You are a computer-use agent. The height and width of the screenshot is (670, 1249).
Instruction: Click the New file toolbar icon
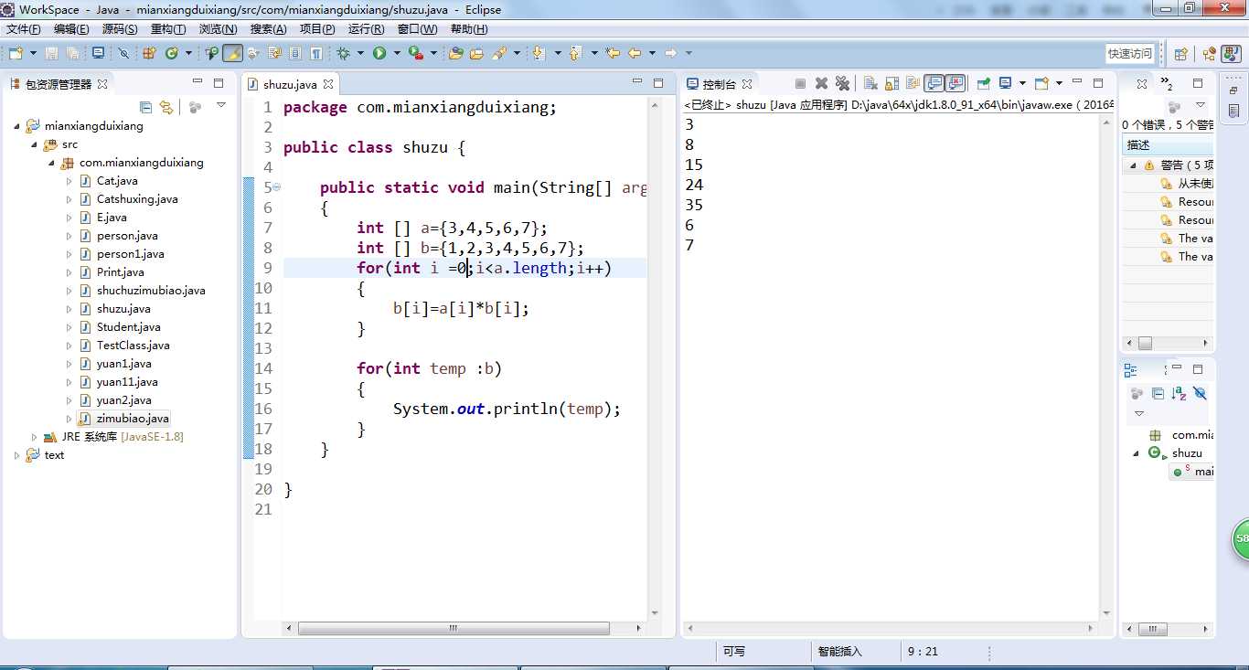[16, 53]
